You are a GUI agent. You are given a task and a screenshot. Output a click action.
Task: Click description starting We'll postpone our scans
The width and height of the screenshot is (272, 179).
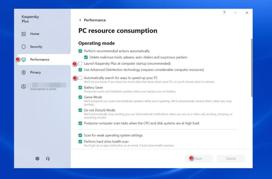[x=158, y=103]
